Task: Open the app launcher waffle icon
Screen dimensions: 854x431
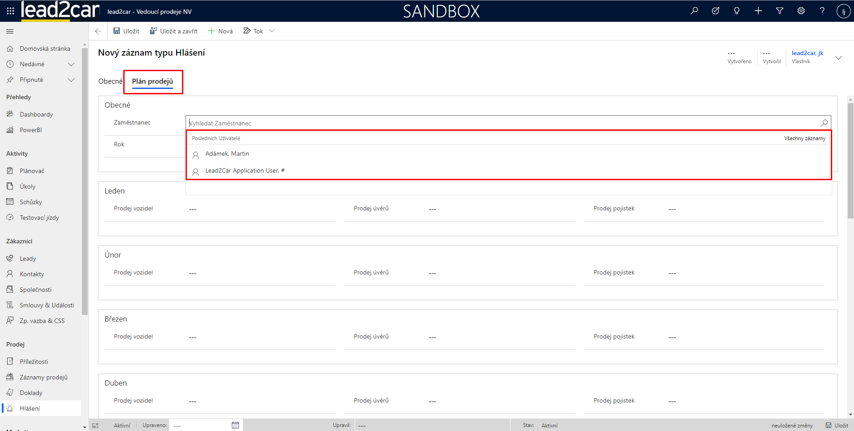Action: click(x=10, y=11)
